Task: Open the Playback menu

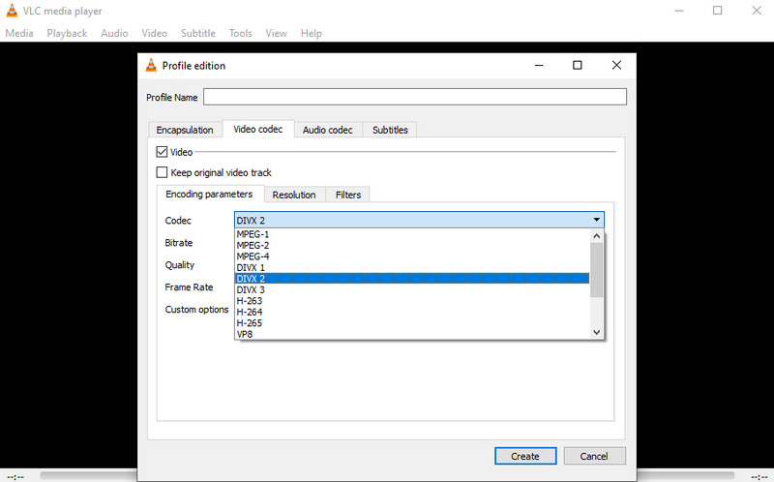Action: point(67,33)
